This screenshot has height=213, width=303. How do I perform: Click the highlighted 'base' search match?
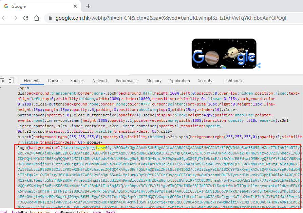click(x=100, y=148)
